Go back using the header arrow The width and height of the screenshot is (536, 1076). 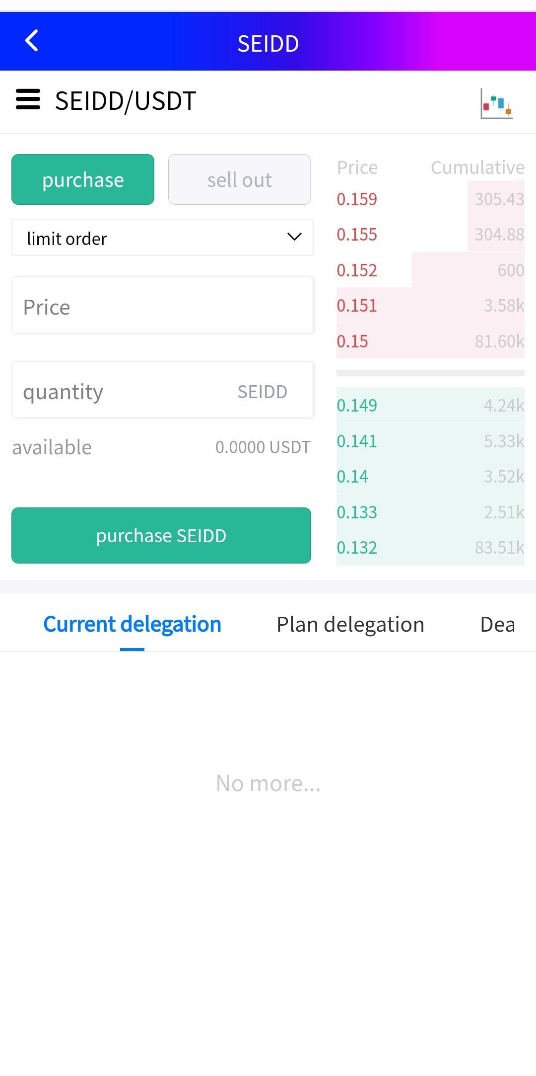[x=32, y=41]
